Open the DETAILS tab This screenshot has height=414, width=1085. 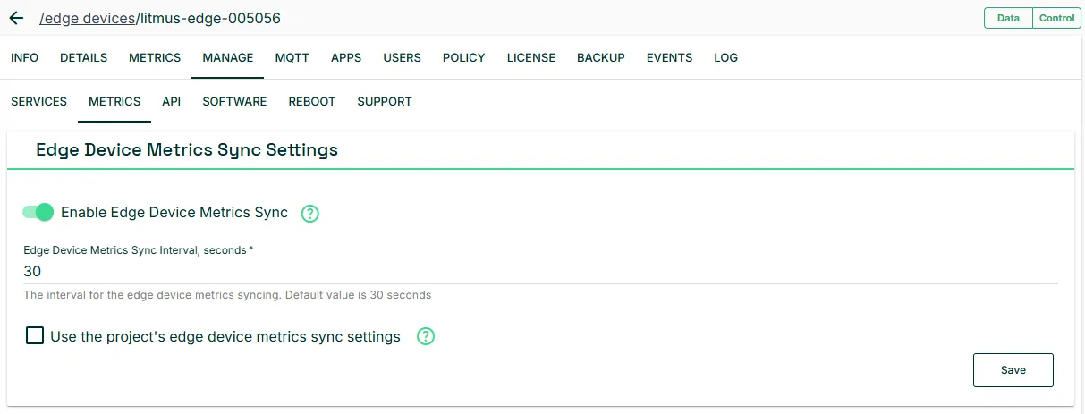tap(83, 57)
